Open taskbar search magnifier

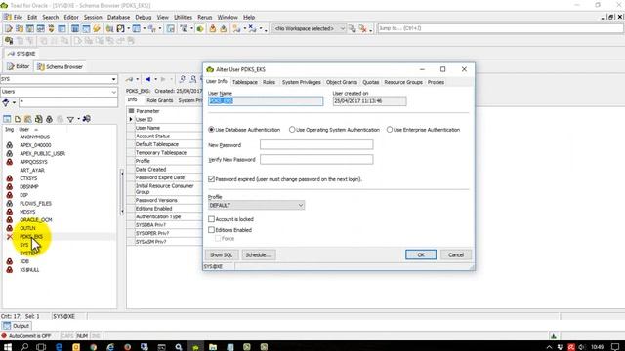[24, 347]
